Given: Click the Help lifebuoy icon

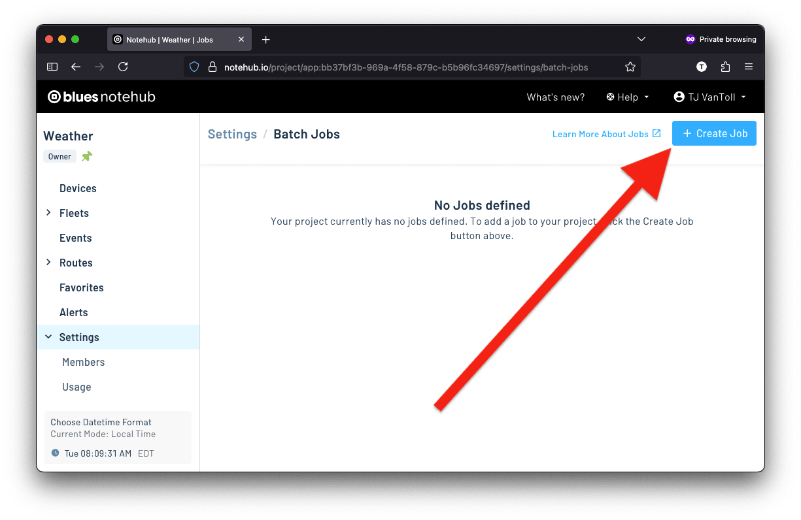Looking at the screenshot, I should click(x=610, y=97).
